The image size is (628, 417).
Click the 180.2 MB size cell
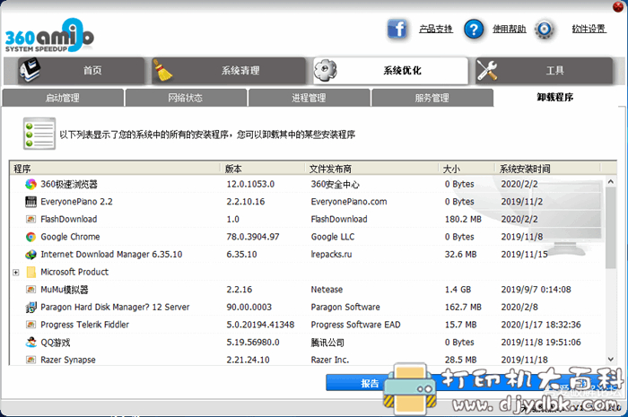pyautogui.click(x=463, y=220)
